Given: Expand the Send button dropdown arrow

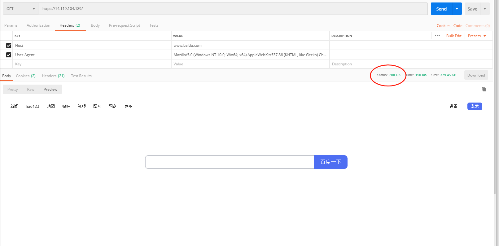Looking at the screenshot, I should pos(457,9).
